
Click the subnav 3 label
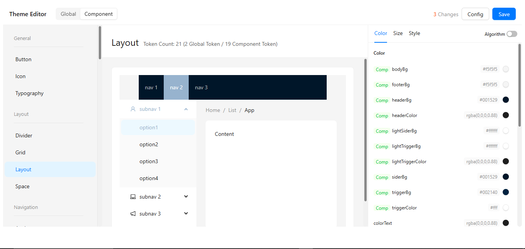point(150,214)
